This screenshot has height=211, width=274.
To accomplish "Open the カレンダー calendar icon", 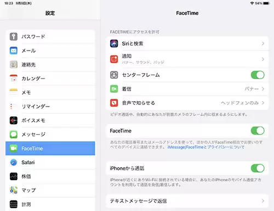I will pyautogui.click(x=14, y=79).
